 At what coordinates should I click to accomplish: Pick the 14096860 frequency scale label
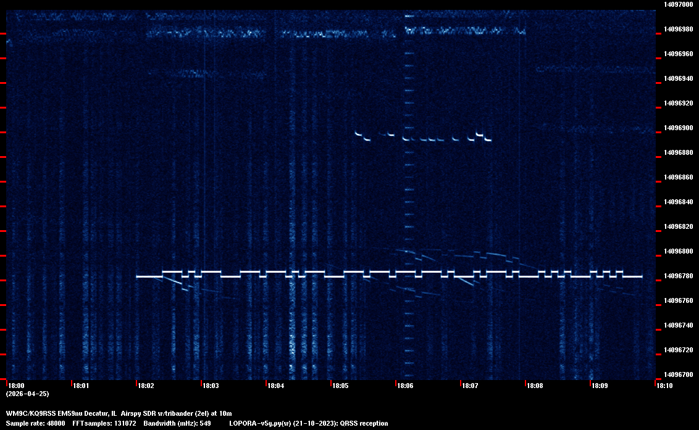click(x=678, y=177)
